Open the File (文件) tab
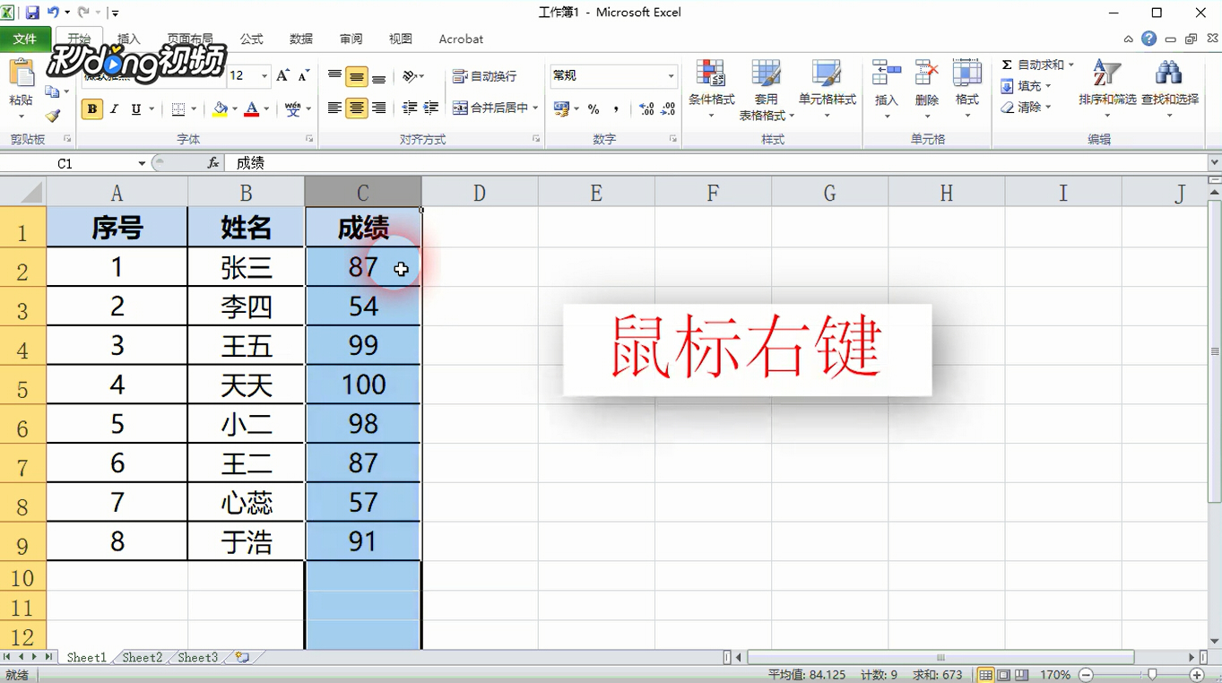This screenshot has width=1222, height=683. pos(25,39)
